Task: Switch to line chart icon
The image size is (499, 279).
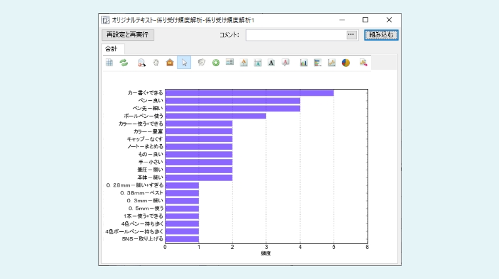Action: click(332, 62)
